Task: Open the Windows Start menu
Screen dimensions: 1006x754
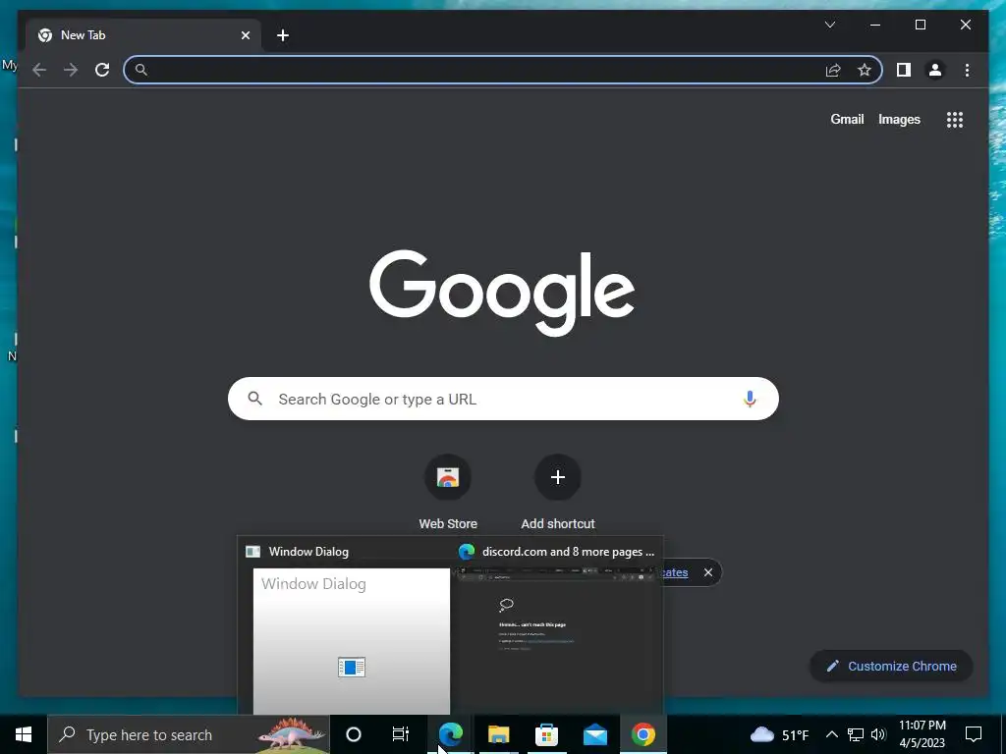Action: click(24, 734)
